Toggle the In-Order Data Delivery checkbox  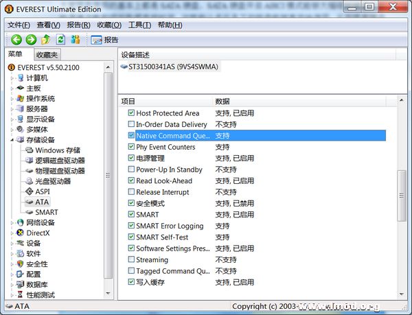(131, 124)
